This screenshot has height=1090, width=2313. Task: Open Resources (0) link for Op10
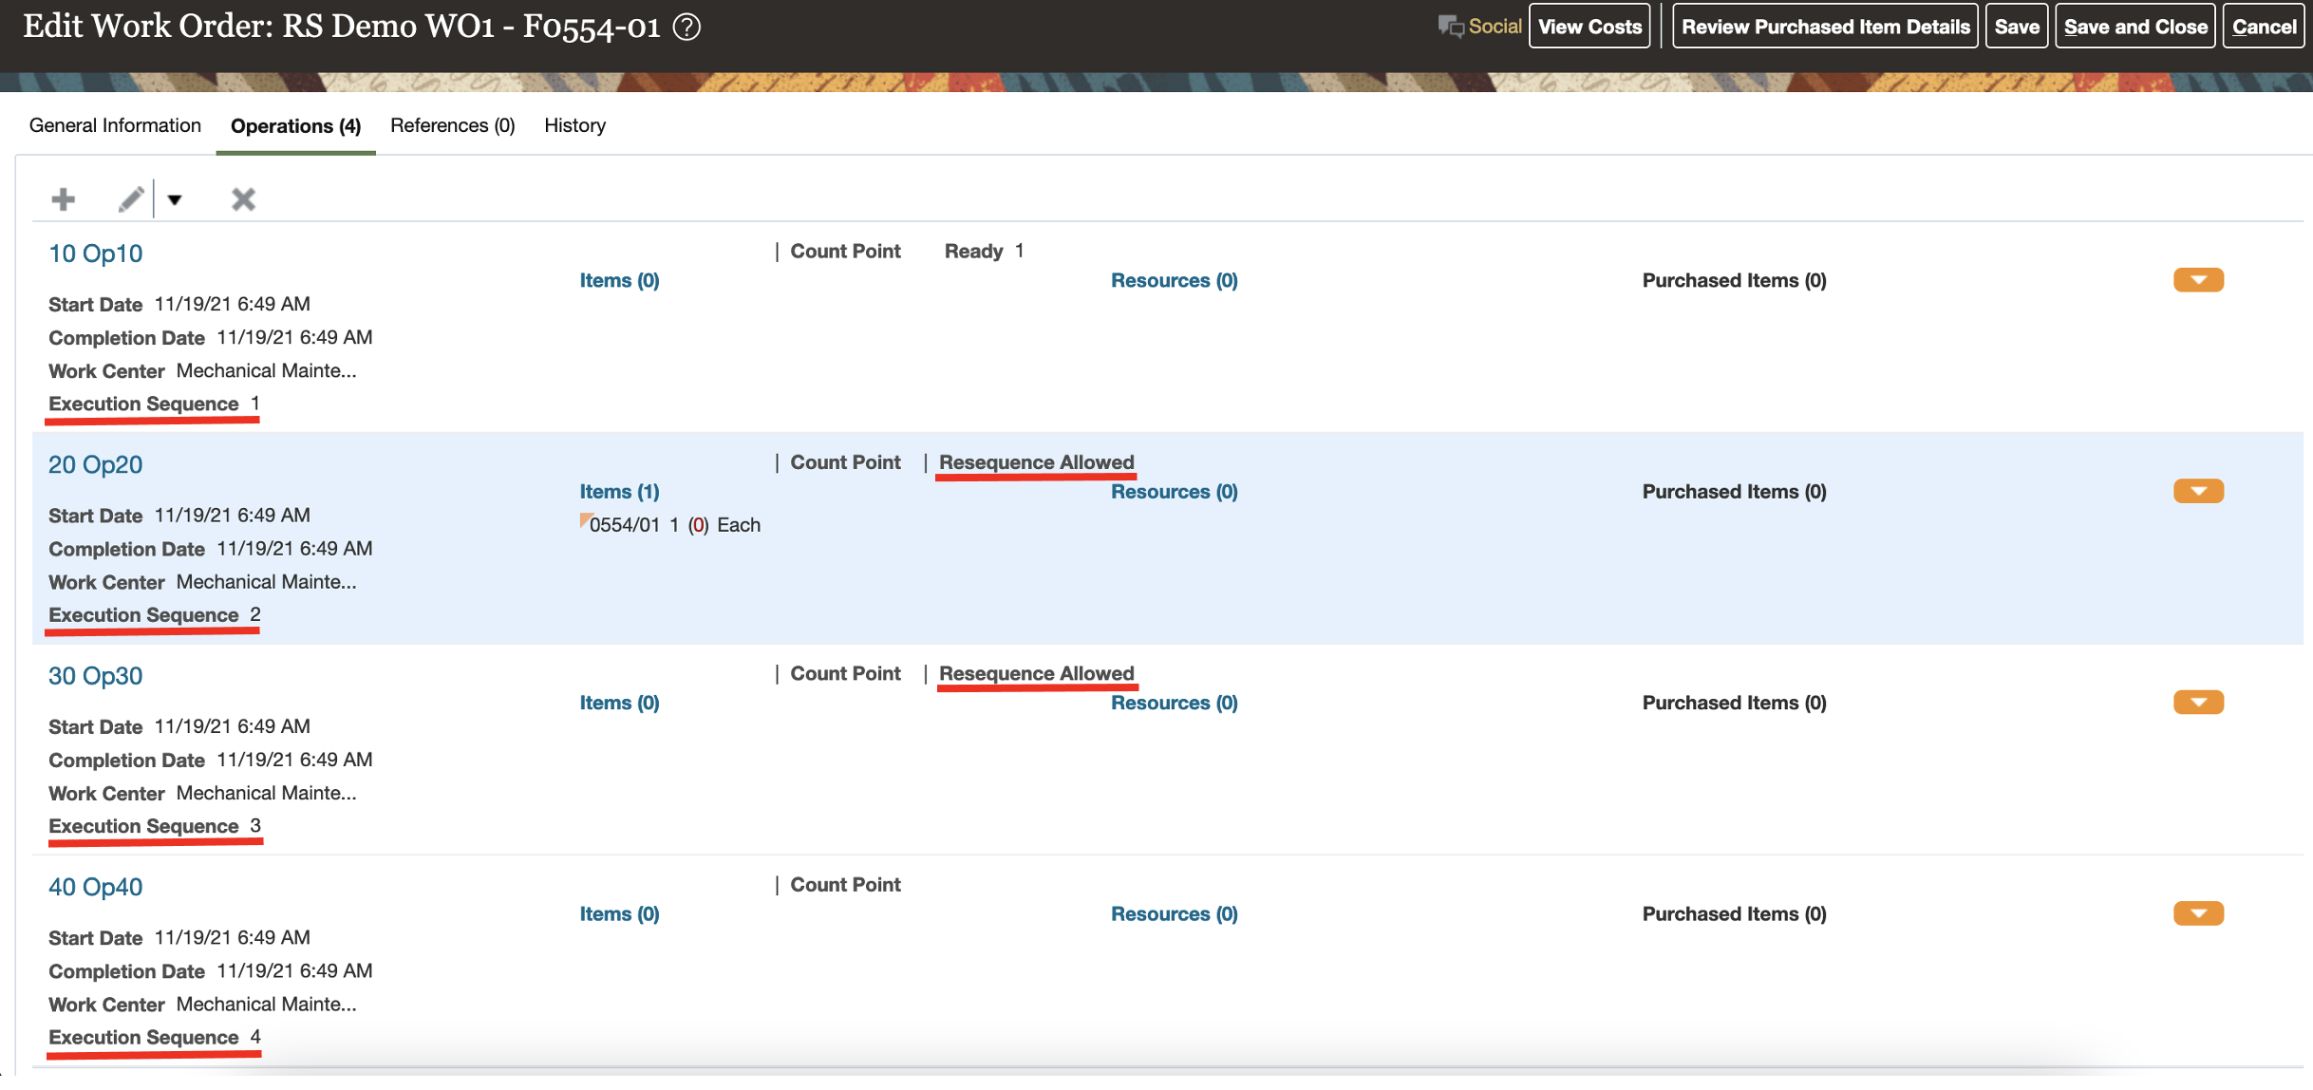1174,280
